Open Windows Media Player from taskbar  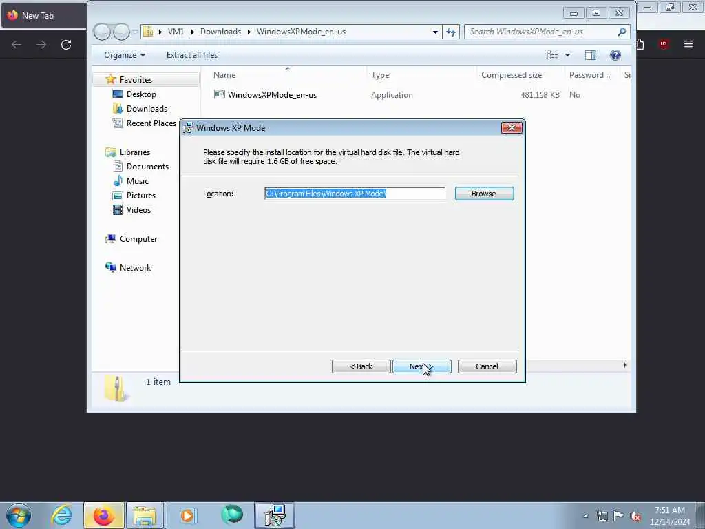[x=187, y=515]
